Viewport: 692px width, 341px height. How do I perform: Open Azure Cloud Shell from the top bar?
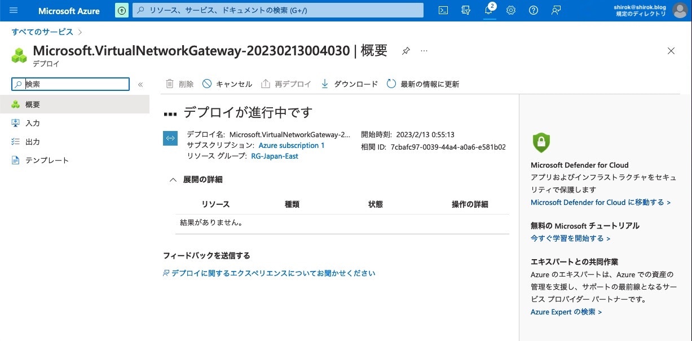[x=443, y=10]
